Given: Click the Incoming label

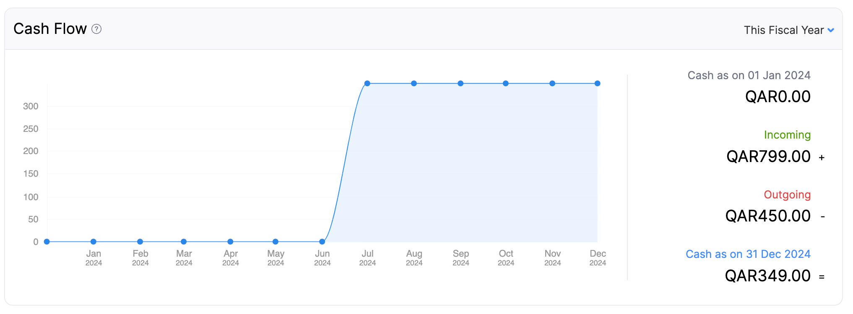Looking at the screenshot, I should click(787, 135).
